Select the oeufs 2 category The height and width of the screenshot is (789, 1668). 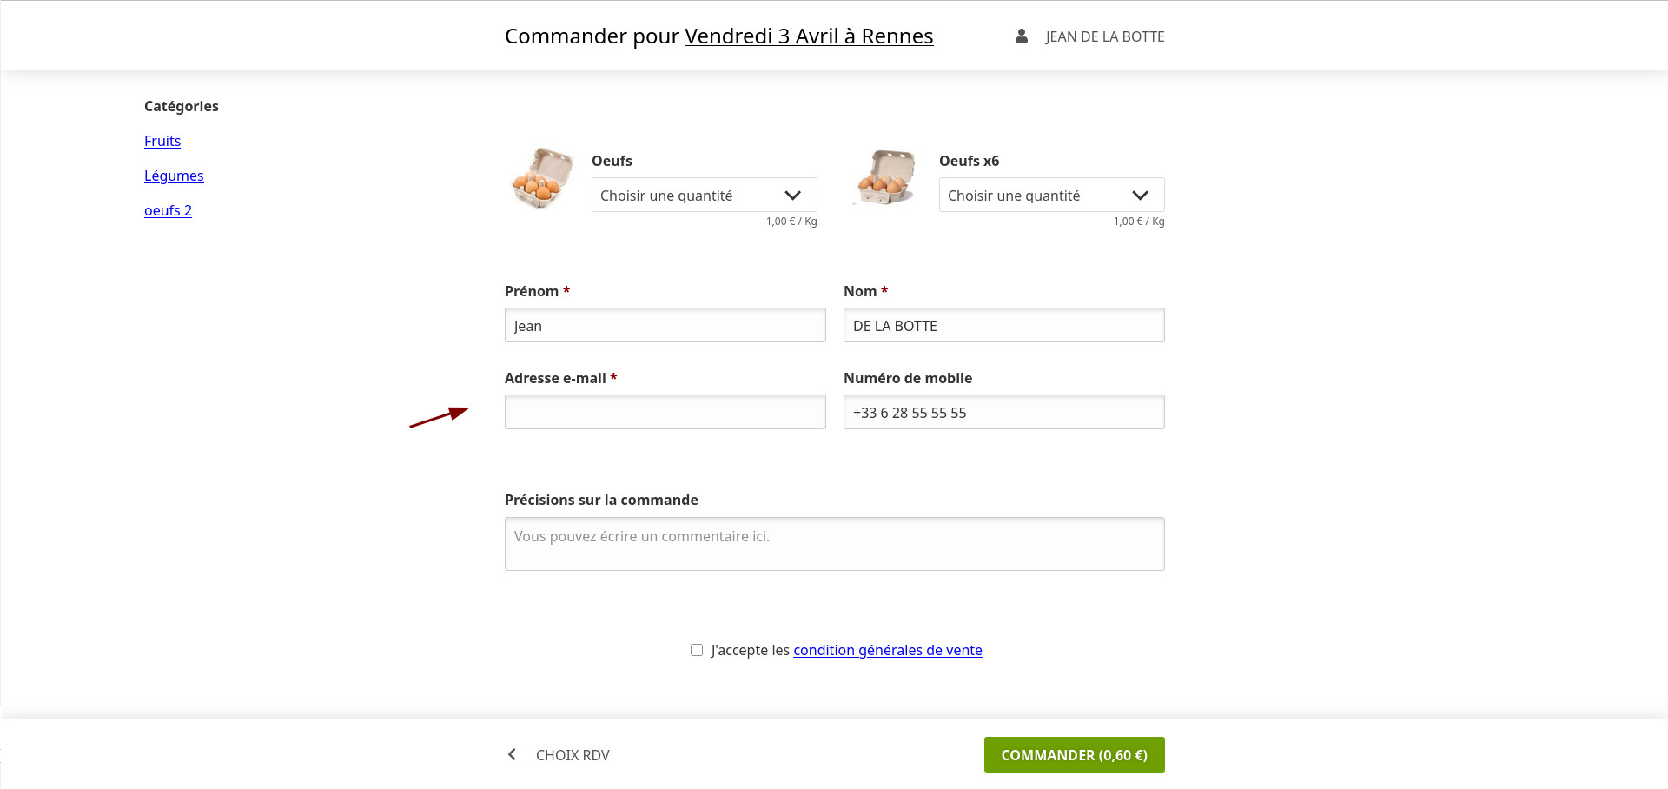[168, 210]
